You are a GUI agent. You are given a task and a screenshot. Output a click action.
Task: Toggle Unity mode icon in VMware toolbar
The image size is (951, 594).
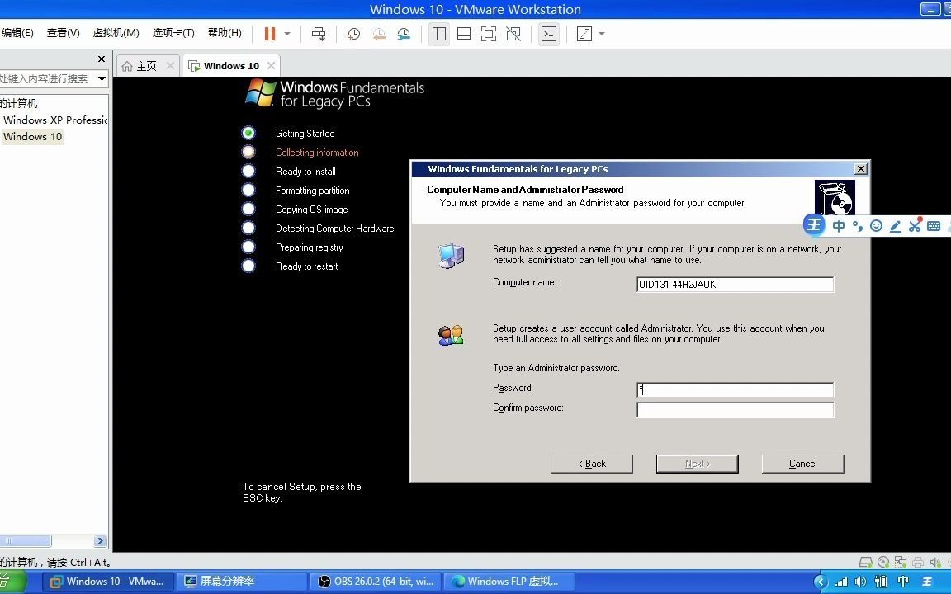pos(513,34)
